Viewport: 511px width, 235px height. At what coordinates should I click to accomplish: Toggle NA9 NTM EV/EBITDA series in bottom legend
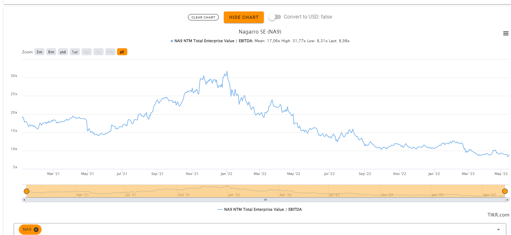point(260,209)
